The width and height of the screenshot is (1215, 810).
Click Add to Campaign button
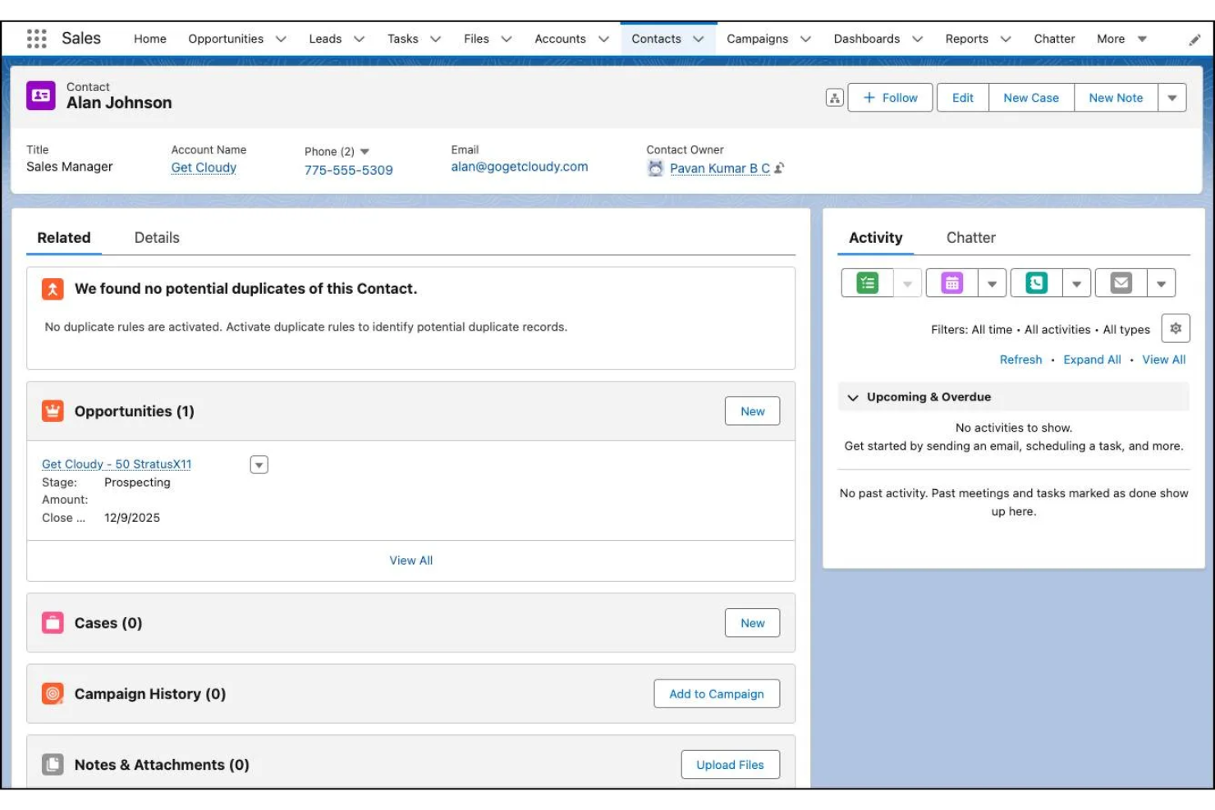tap(717, 693)
